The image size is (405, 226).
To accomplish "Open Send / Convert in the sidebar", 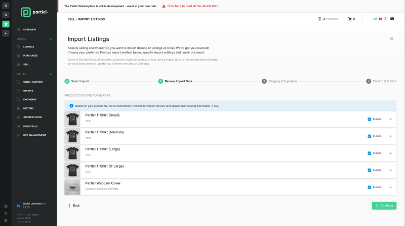I will (x=34, y=82).
